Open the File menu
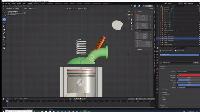This screenshot has width=200, height=112. tap(6, 3)
